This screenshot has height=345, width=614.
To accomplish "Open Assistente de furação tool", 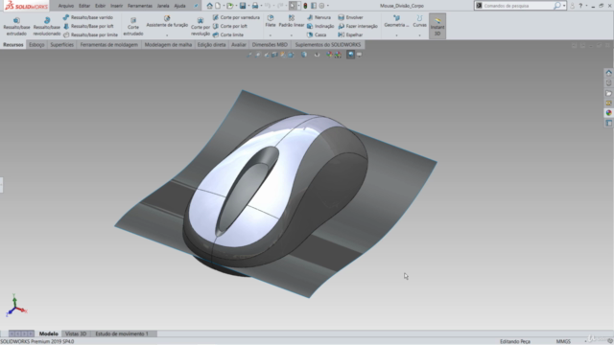I will (x=167, y=21).
